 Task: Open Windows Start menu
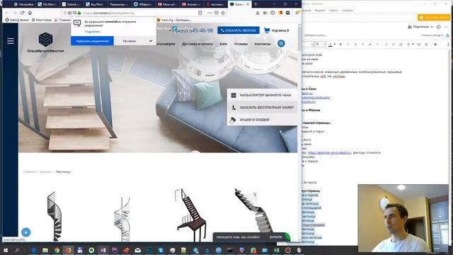pos(6,250)
